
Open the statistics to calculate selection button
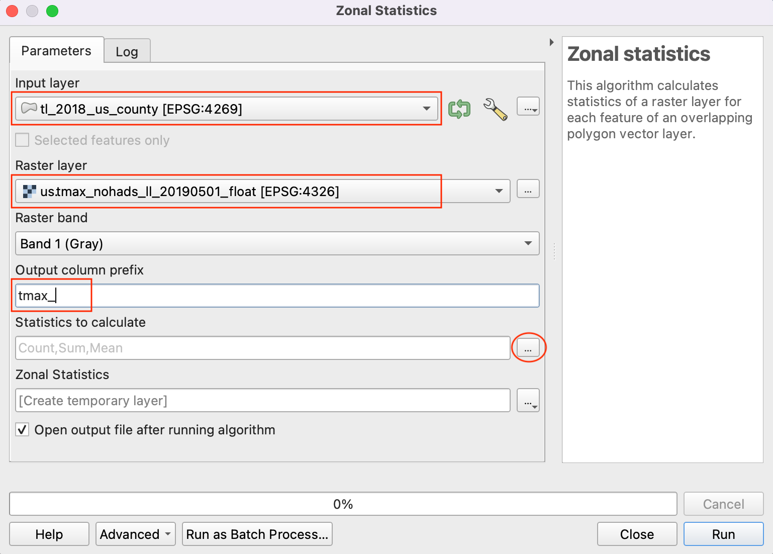pos(528,347)
